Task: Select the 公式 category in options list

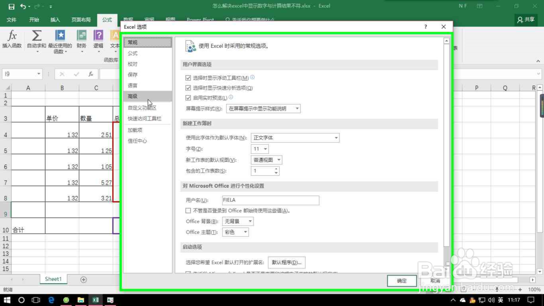Action: click(x=148, y=53)
